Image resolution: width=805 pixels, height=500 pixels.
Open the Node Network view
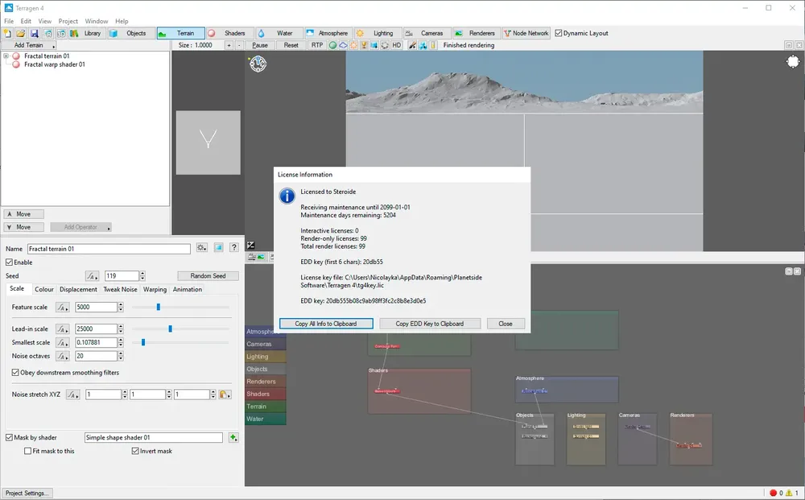526,33
